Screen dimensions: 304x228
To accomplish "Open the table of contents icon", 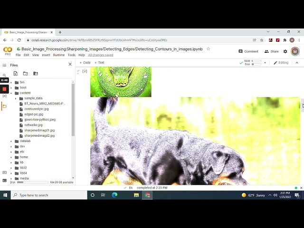I will [4, 65].
